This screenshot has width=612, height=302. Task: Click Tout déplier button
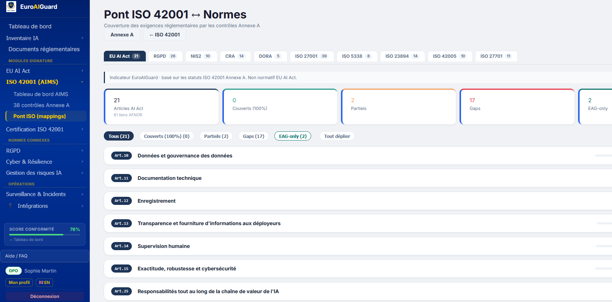click(337, 136)
